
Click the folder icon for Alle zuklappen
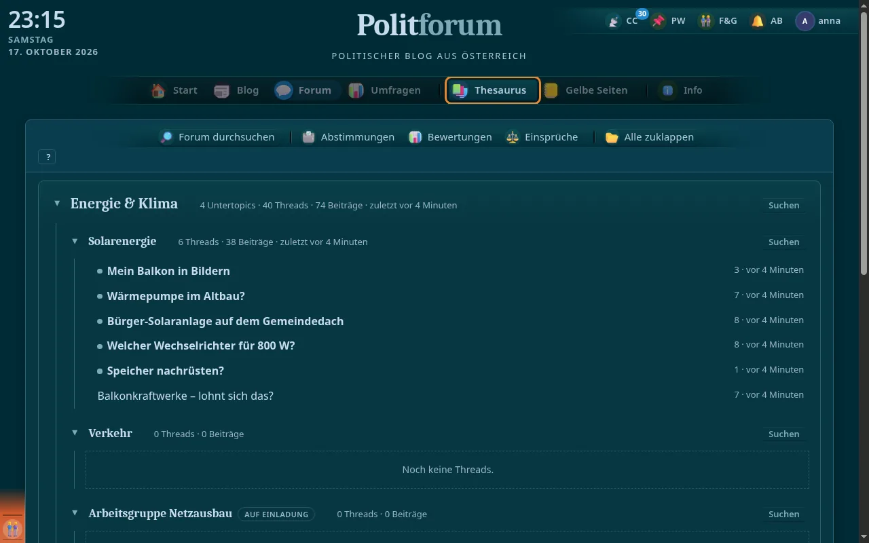[x=612, y=137]
